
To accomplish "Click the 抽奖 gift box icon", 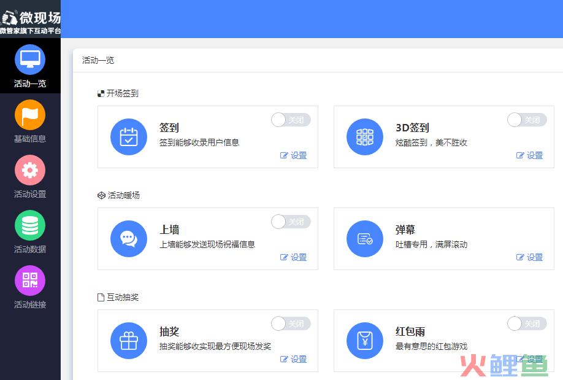I will coord(129,341).
